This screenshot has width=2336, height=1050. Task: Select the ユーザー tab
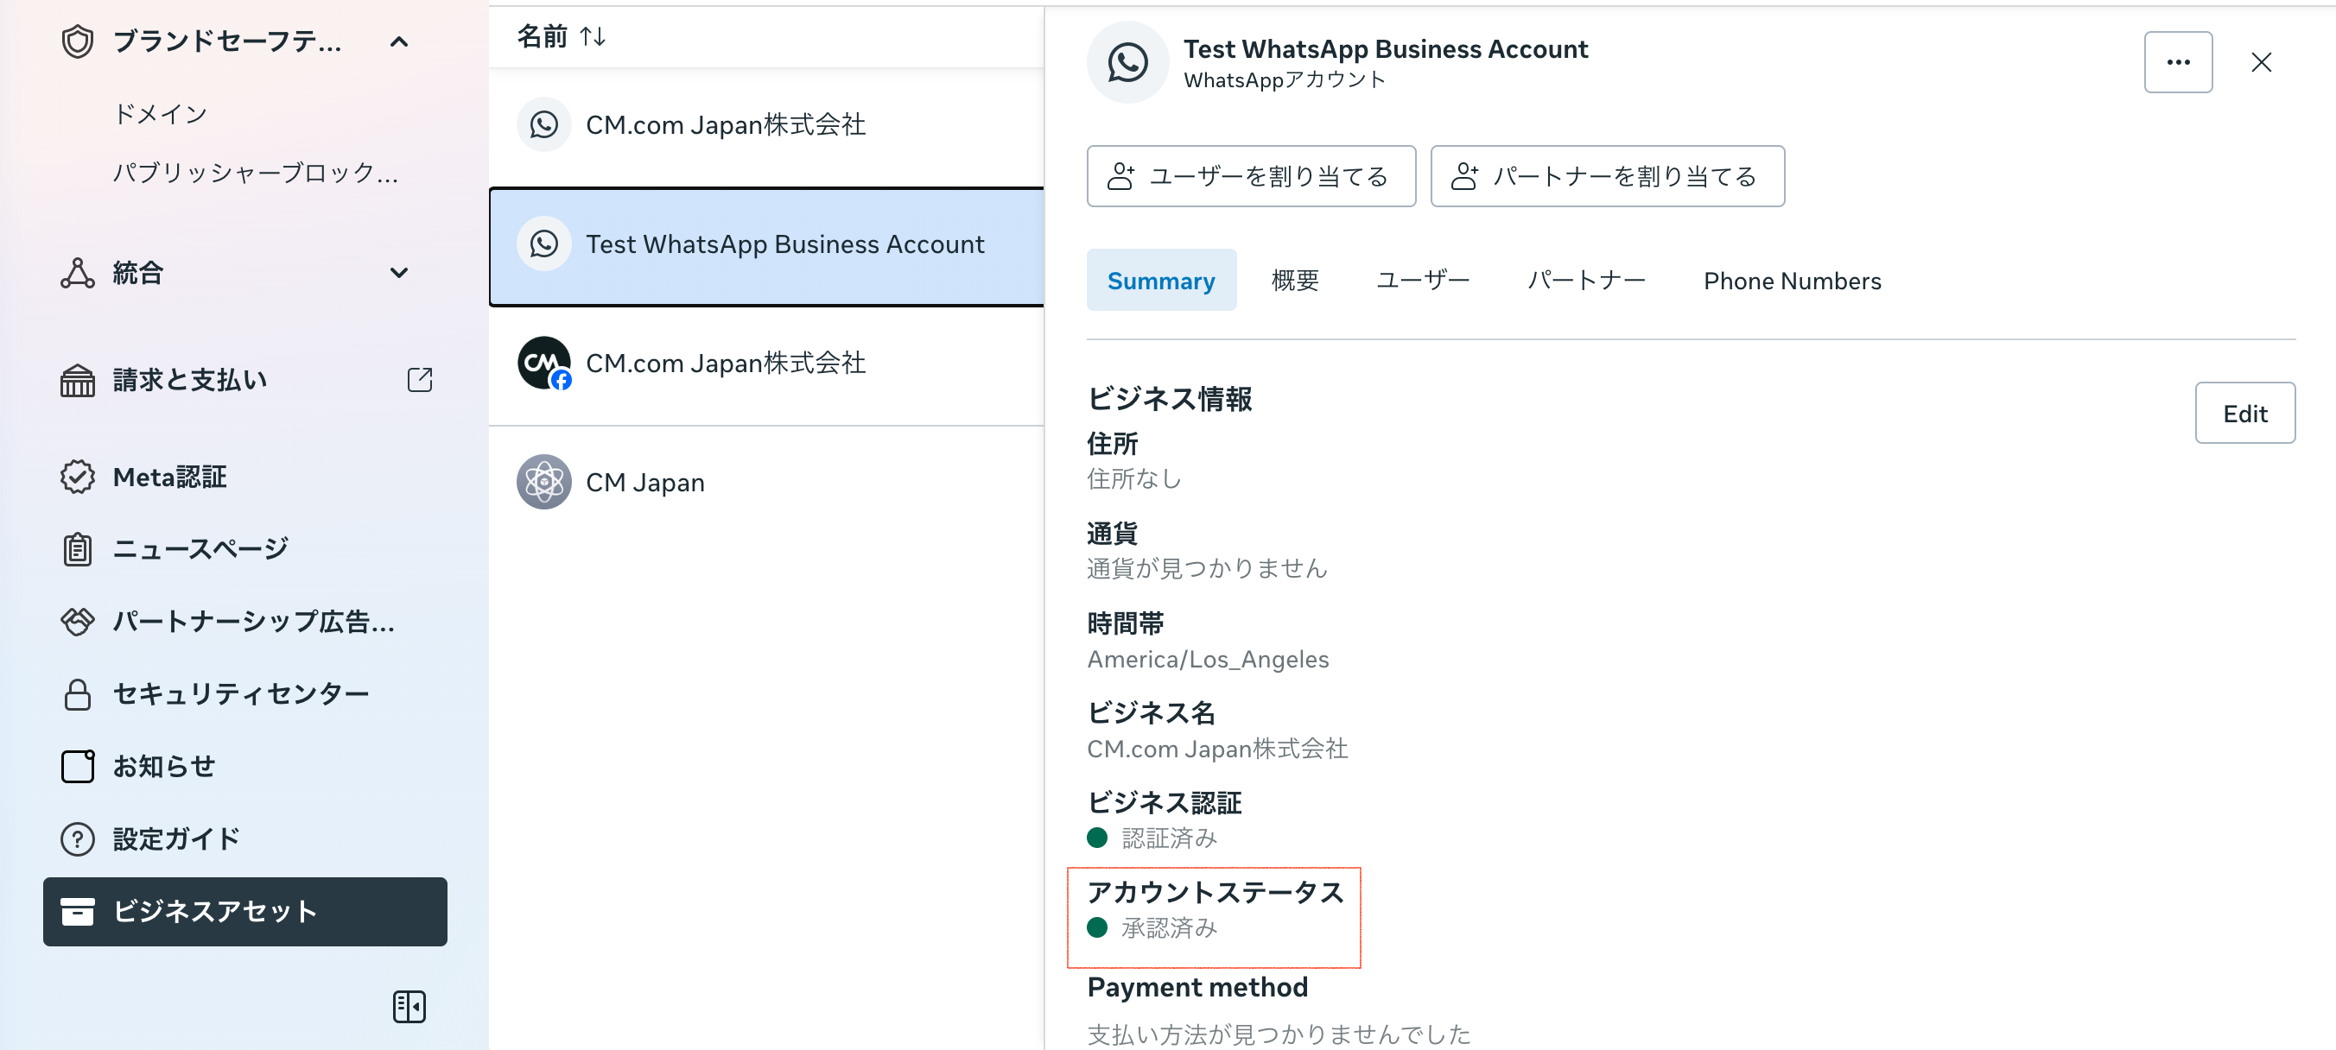pos(1422,281)
